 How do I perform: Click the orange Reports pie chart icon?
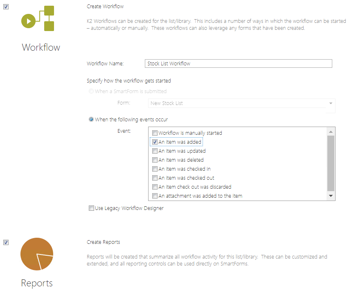coord(37,254)
